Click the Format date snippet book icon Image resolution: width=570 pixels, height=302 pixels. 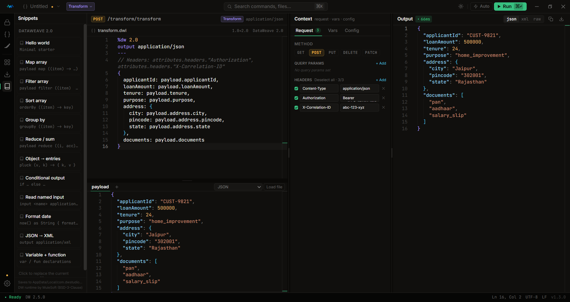[22, 216]
